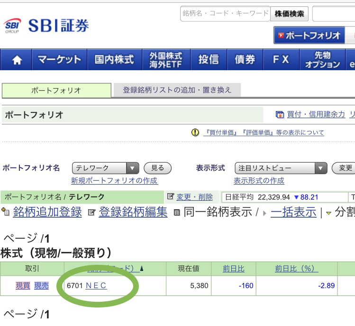Expand the 分割 yellow arrow option
The image size is (355, 326).
point(328,213)
